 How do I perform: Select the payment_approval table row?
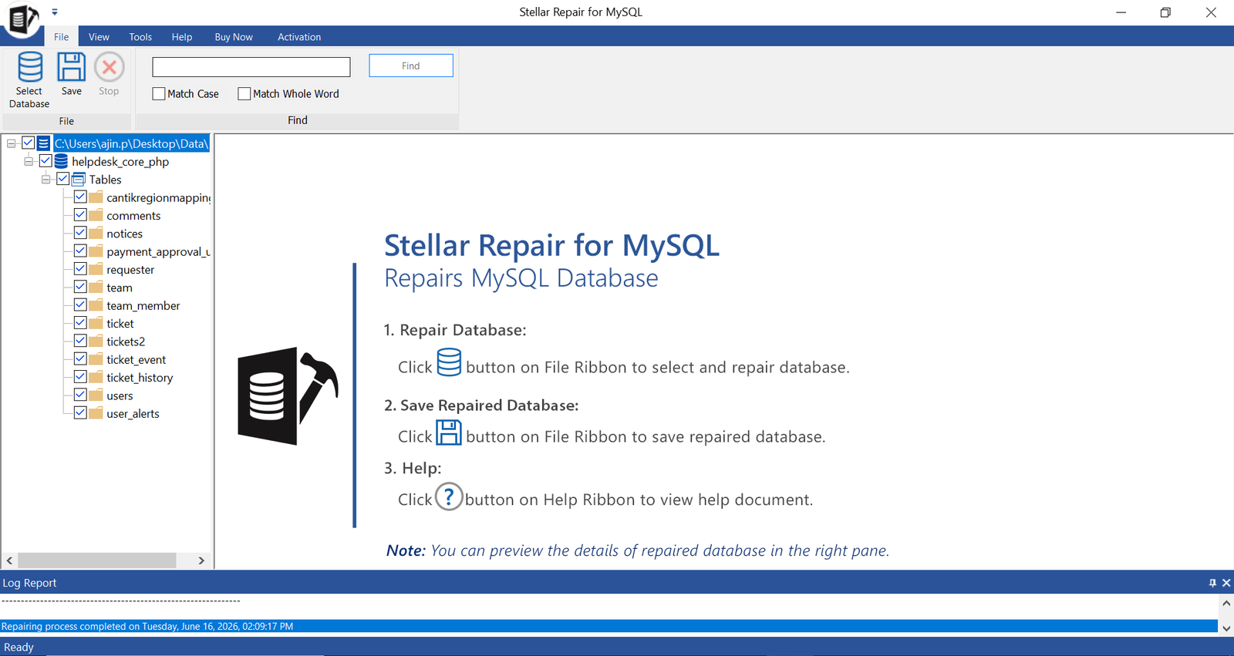tap(158, 252)
